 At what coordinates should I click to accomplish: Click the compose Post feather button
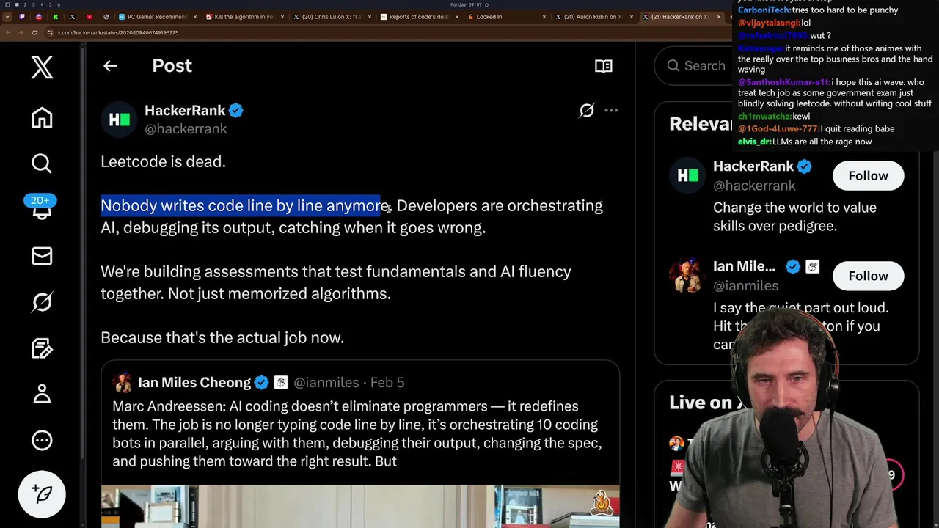(42, 494)
